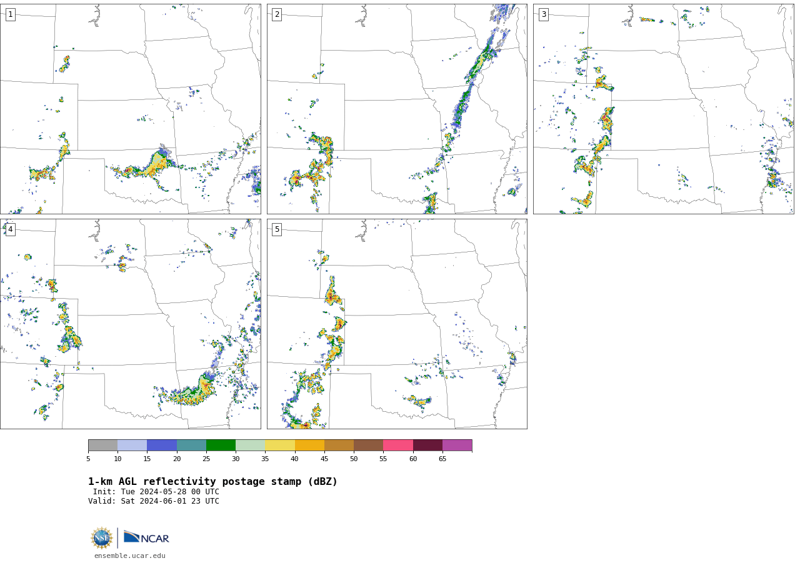Click the panel number 4 label
The width and height of the screenshot is (800, 563).
(10, 229)
